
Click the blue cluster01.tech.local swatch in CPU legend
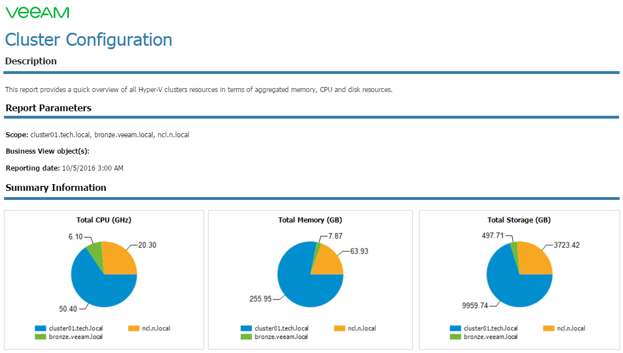coord(41,328)
